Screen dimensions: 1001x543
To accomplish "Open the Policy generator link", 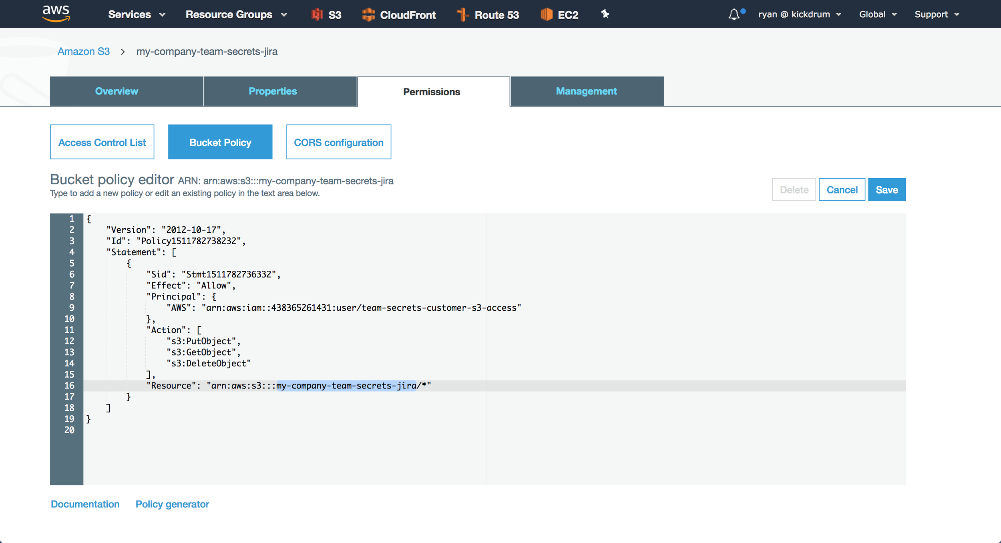I will click(172, 504).
